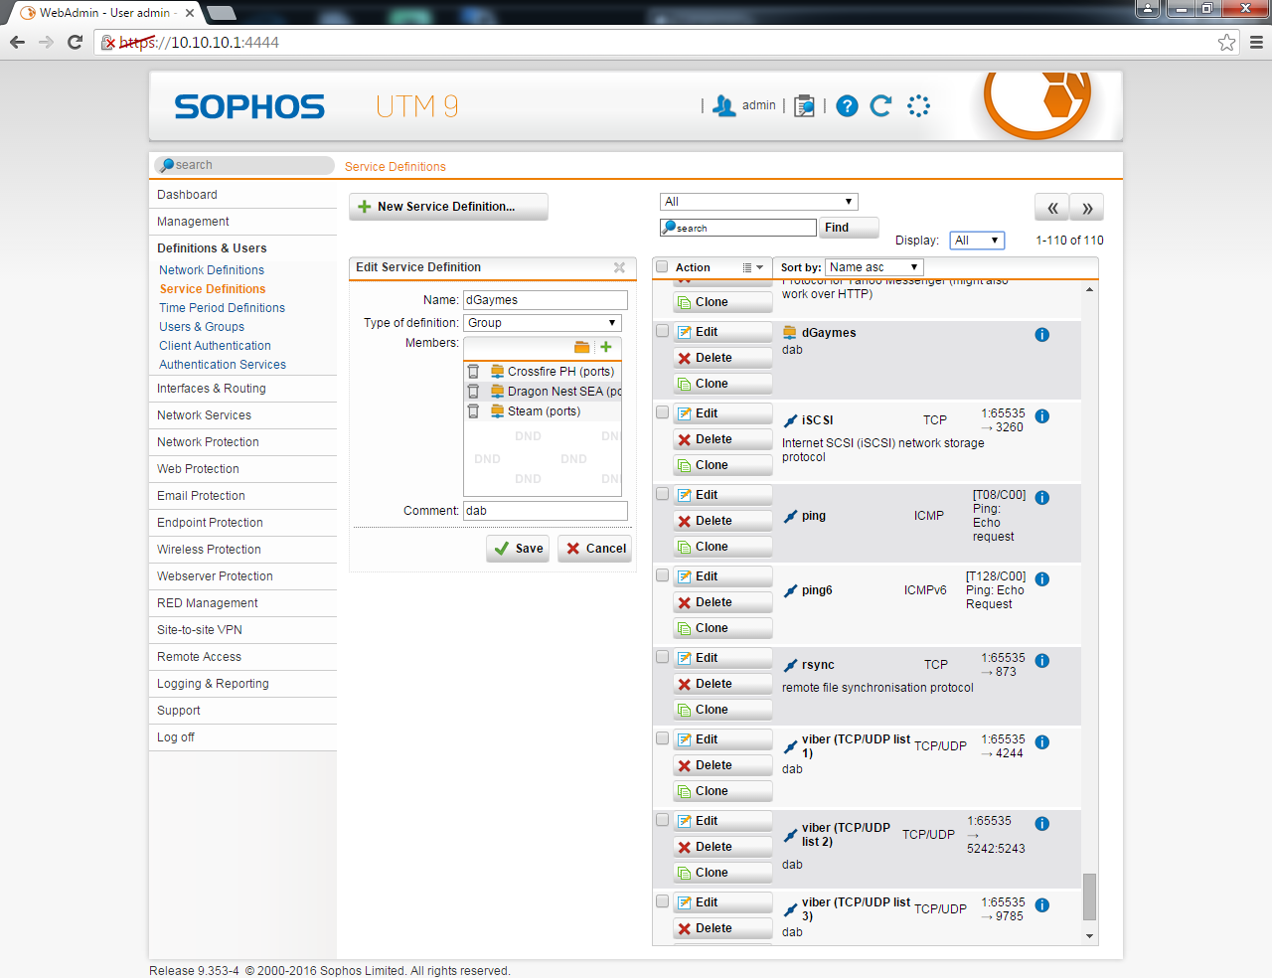Open the Dashboard menu item
This screenshot has width=1272, height=978.
point(243,195)
